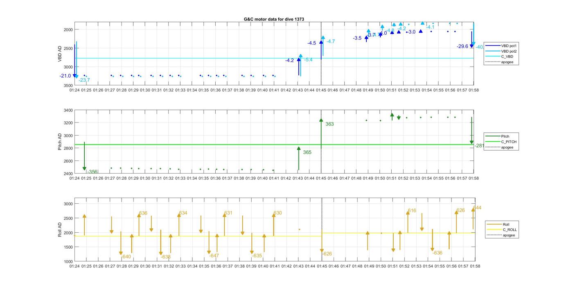Select the -281 pitch label at plot end
This screenshot has height=294, width=573.
[x=479, y=146]
